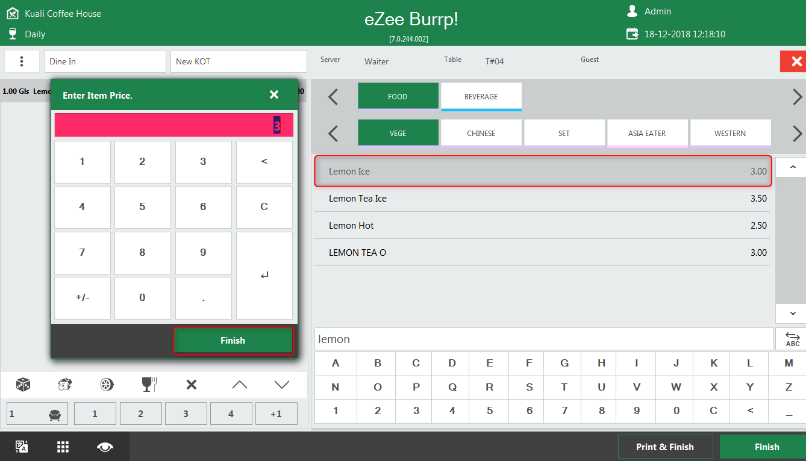The image size is (806, 461).
Task: Tap the 0 key on price numpad
Action: coord(143,298)
